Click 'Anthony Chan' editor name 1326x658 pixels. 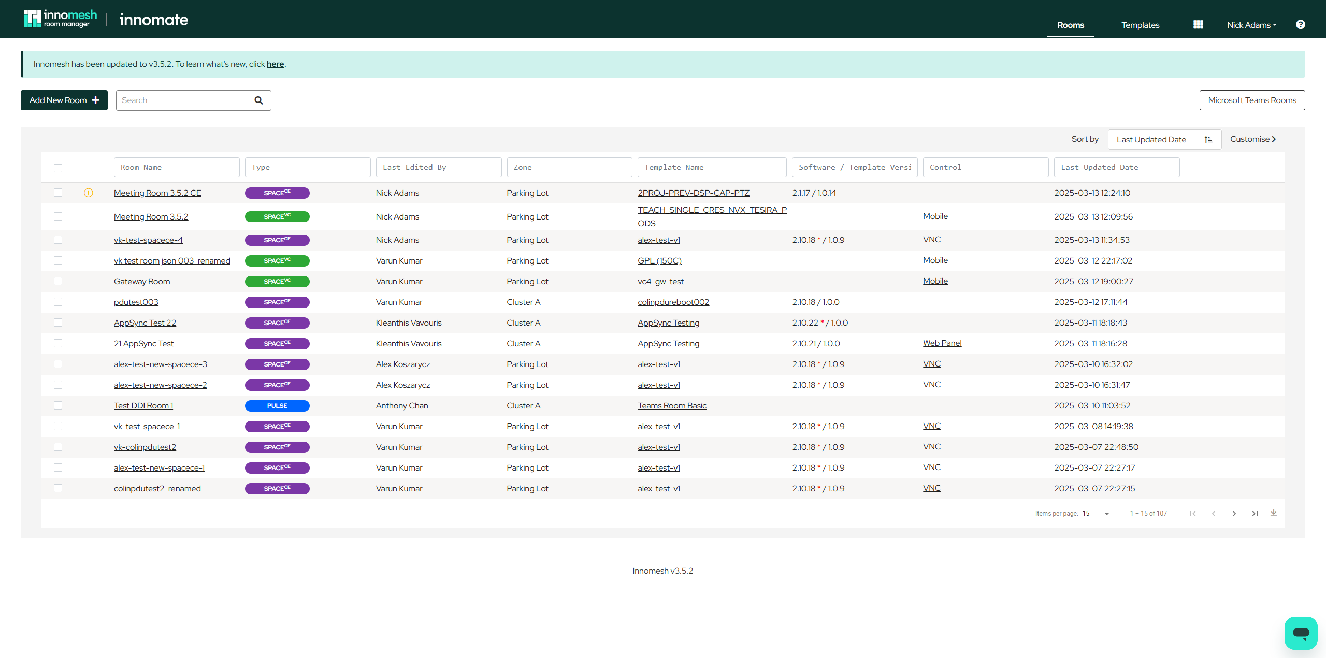pyautogui.click(x=402, y=406)
